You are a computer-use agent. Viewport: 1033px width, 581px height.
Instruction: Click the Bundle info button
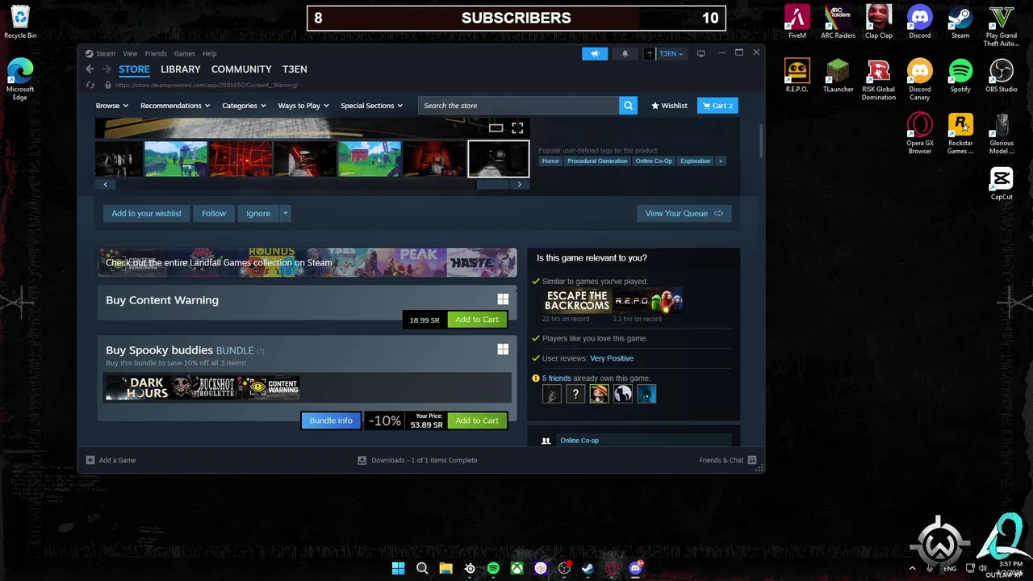coord(331,420)
